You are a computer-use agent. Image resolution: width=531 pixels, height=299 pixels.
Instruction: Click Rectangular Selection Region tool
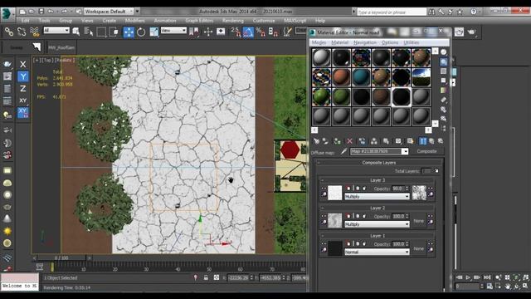click(x=101, y=32)
